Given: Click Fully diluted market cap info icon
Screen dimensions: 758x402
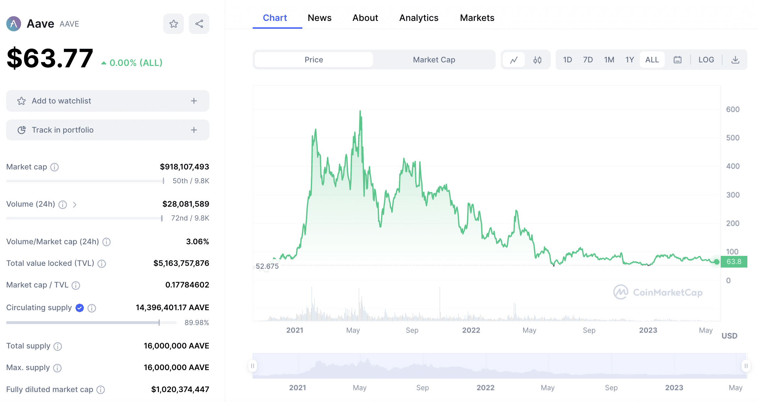Looking at the screenshot, I should point(100,390).
